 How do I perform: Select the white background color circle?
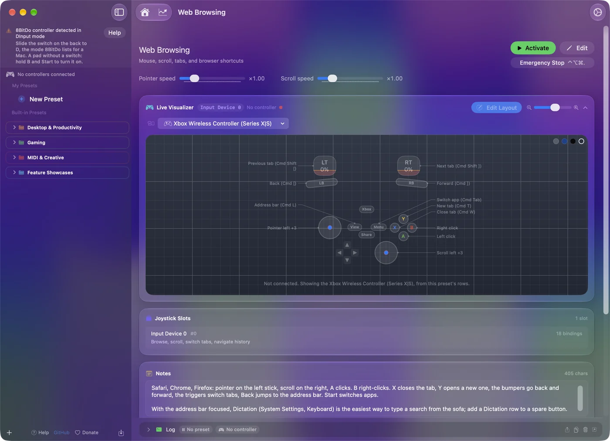[581, 141]
